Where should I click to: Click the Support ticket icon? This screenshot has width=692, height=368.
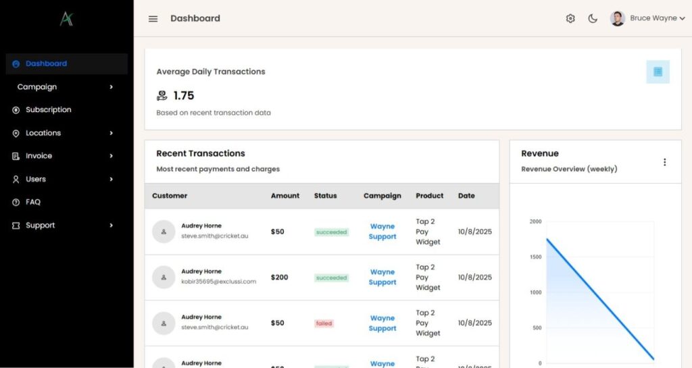16,226
